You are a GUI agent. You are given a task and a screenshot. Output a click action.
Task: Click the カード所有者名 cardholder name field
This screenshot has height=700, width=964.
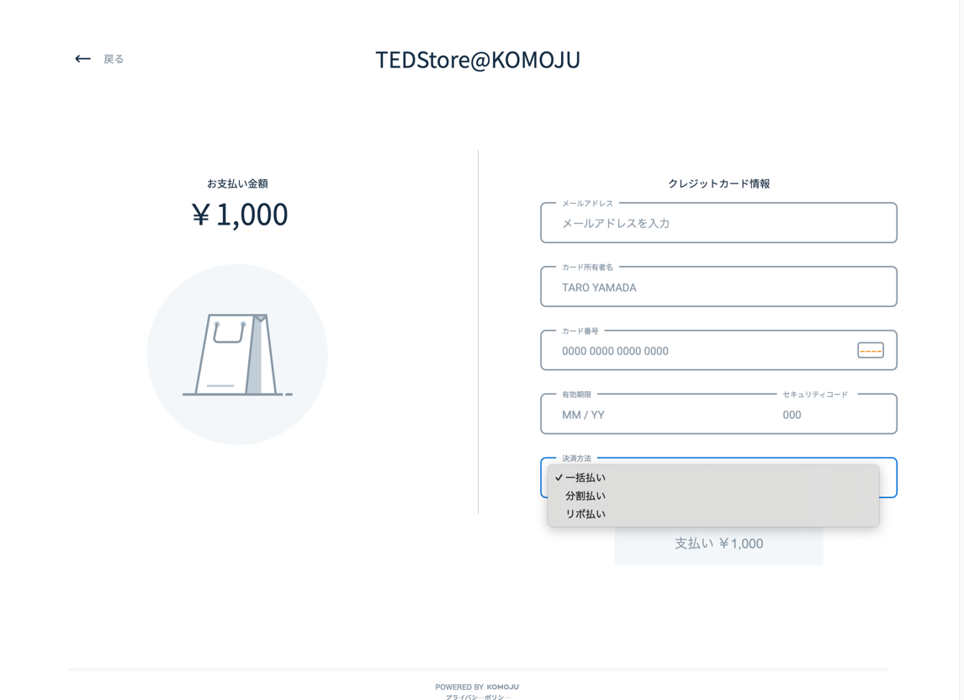pos(718,288)
